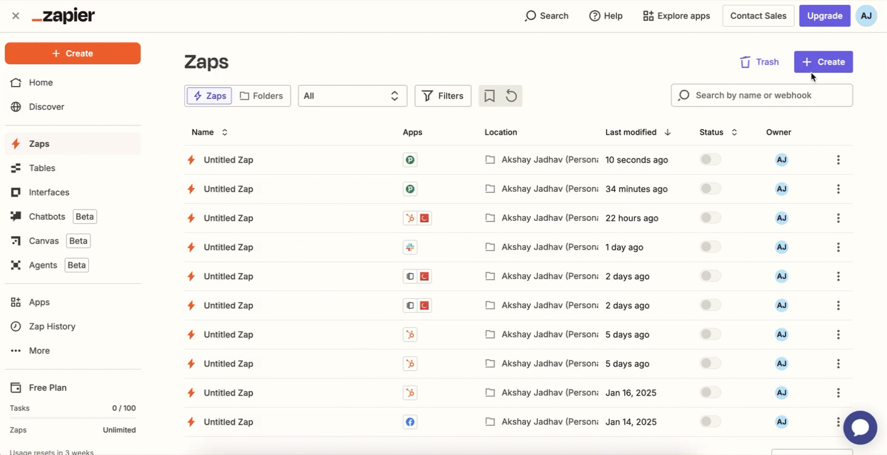Toggle on the zap modified 34 minutes ago
Viewport: 887px width, 455px height.
point(710,189)
